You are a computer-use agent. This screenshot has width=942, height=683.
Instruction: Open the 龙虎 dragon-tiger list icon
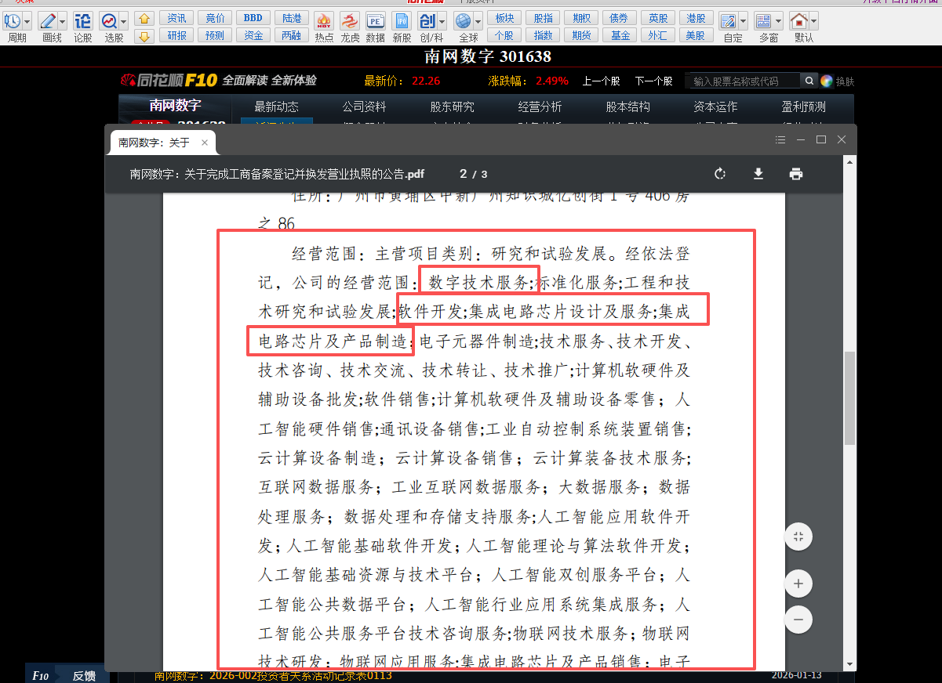(350, 21)
